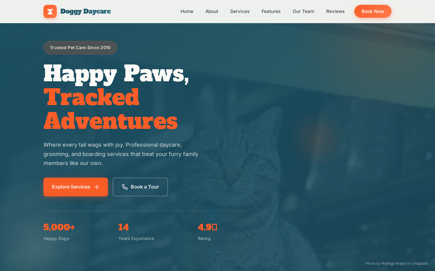Open the Reviews nav link
435x271 pixels.
click(x=335, y=11)
